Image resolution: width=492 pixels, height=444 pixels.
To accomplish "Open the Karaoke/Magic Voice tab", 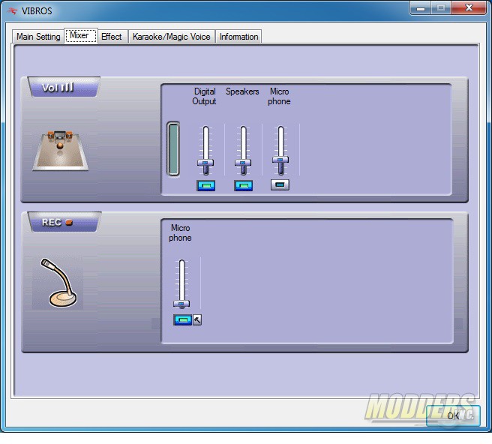I will point(171,37).
